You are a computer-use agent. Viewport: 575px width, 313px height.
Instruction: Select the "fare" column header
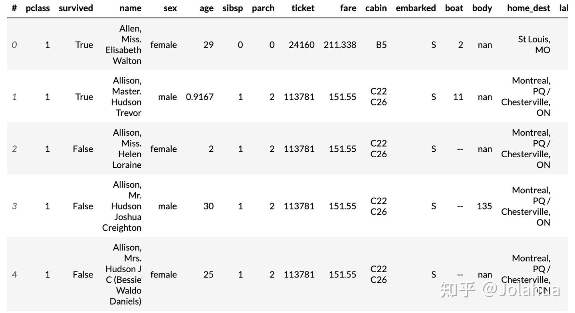348,8
